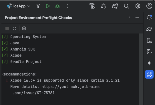This screenshot has height=105, width=155.
Task: Click the Project Environment Preflight Checks title
Action: [38, 18]
